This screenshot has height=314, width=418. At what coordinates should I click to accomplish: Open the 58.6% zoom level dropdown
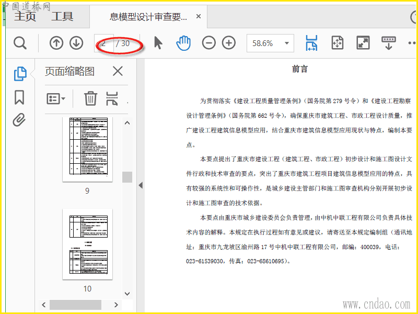[x=270, y=43]
